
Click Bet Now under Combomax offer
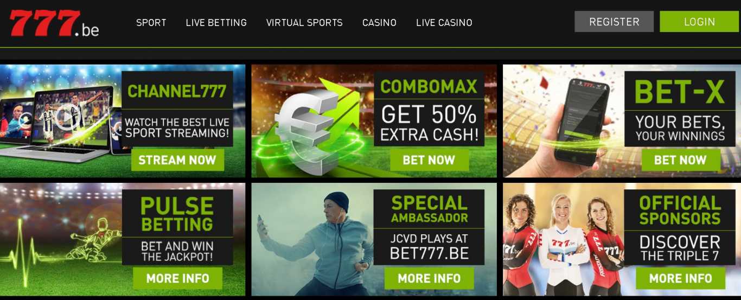pyautogui.click(x=429, y=160)
